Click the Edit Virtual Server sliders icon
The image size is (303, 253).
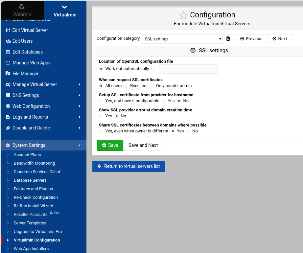(8, 30)
